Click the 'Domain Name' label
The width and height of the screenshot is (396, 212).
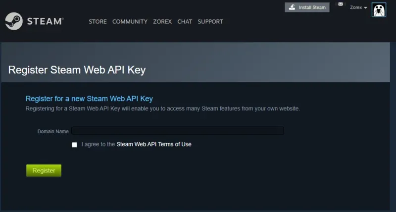(x=53, y=131)
